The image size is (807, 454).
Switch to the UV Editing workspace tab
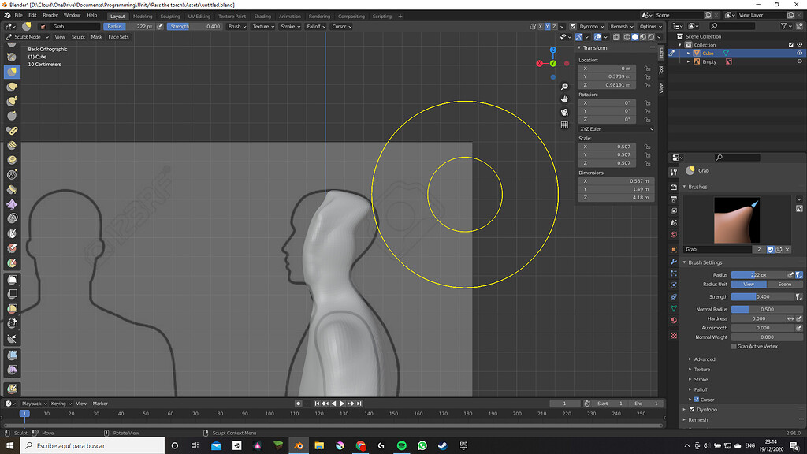pos(199,16)
